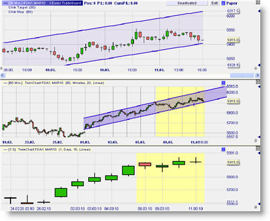Viewport: 270px width, 221px height.
Task: Click the 08.03.10 date label on daily chart
Action: pyautogui.click(x=145, y=209)
